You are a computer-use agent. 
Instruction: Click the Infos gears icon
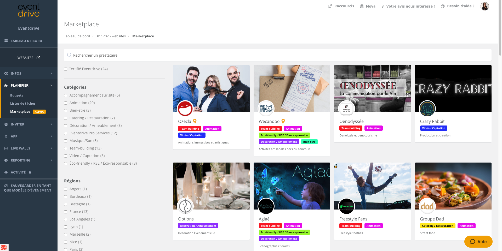coord(6,73)
